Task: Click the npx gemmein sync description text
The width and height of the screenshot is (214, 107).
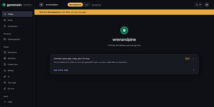Action: pyautogui.click(x=91, y=62)
